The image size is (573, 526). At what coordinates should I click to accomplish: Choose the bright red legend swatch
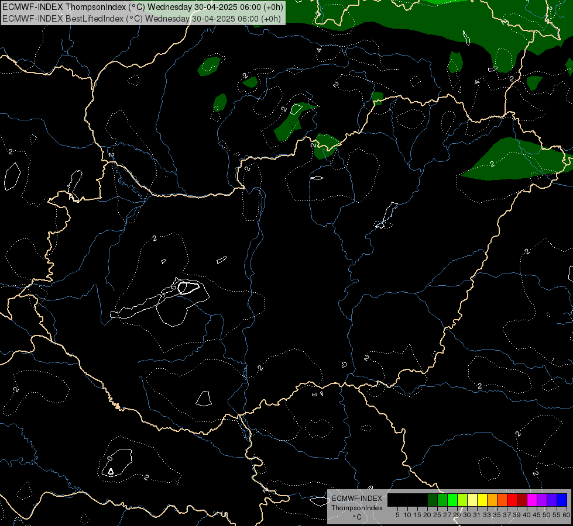(x=512, y=500)
